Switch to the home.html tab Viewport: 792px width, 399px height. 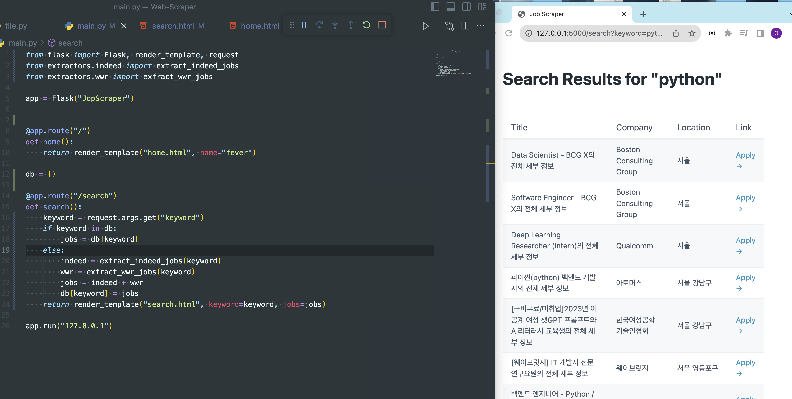[260, 26]
